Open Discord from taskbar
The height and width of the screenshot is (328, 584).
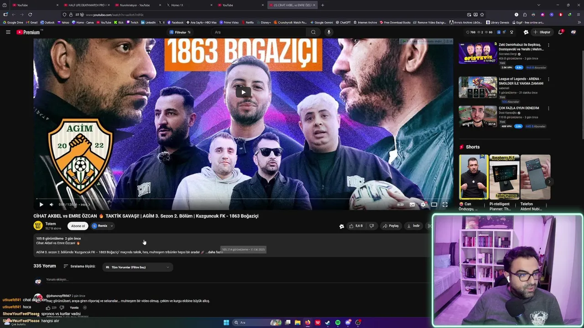[x=348, y=323]
